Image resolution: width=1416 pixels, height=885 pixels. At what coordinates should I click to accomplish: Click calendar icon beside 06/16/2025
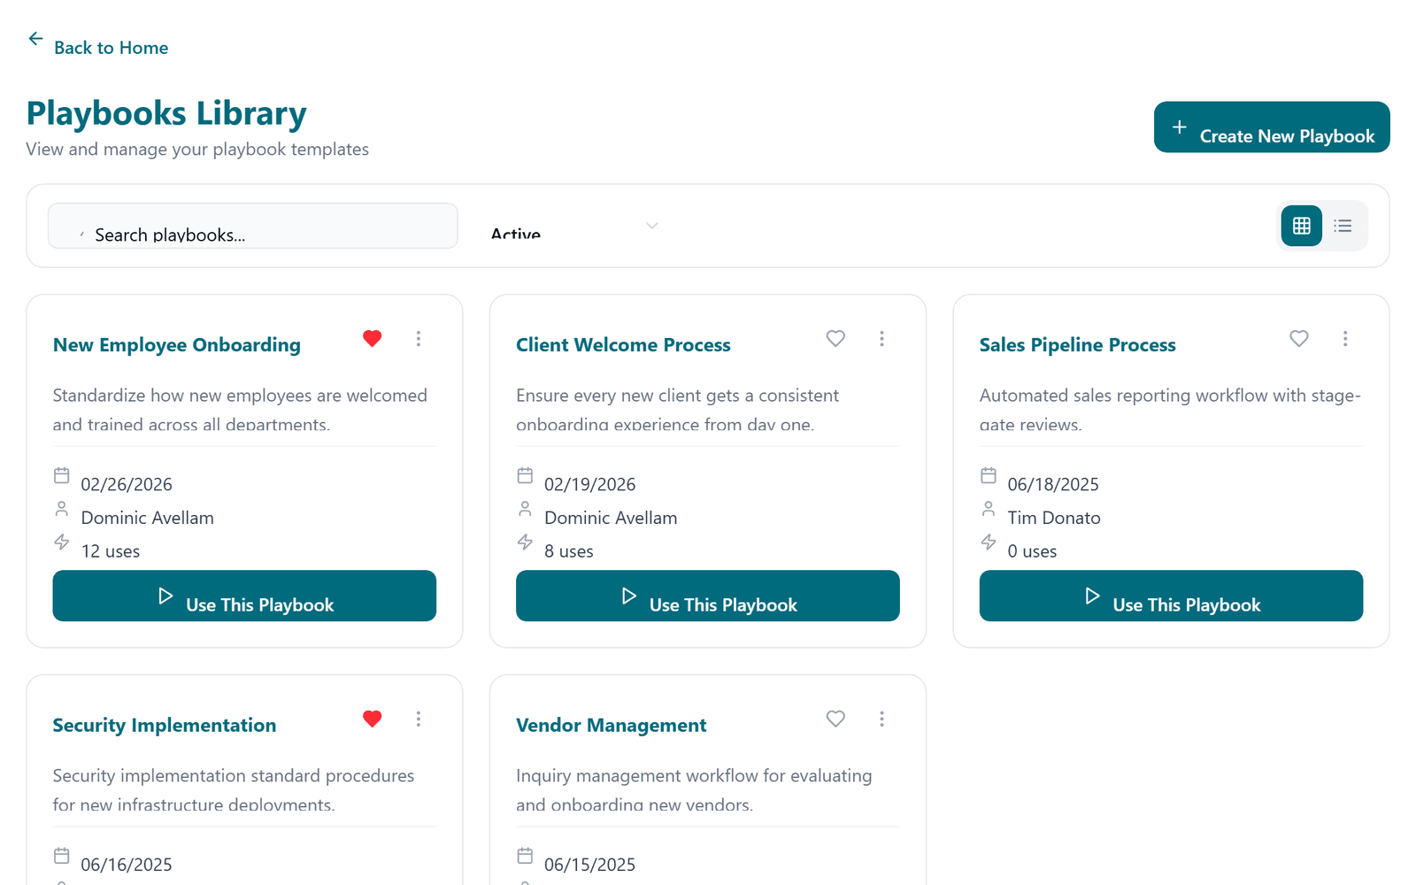(x=62, y=856)
